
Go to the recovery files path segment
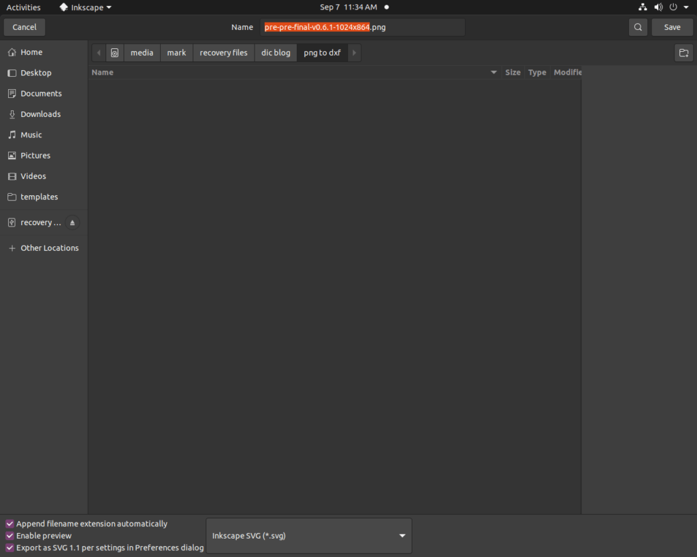pyautogui.click(x=223, y=53)
